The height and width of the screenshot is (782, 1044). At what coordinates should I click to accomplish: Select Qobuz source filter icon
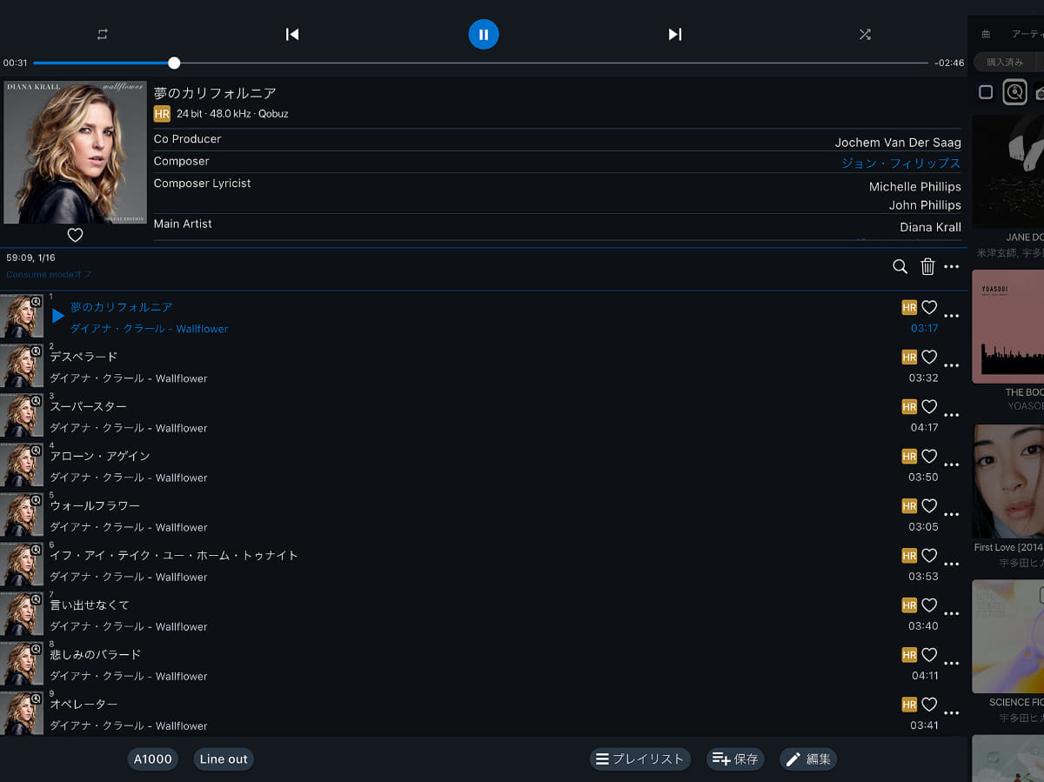(x=1014, y=92)
